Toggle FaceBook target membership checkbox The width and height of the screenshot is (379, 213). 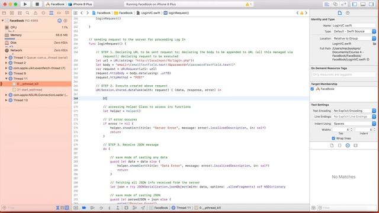point(312,89)
